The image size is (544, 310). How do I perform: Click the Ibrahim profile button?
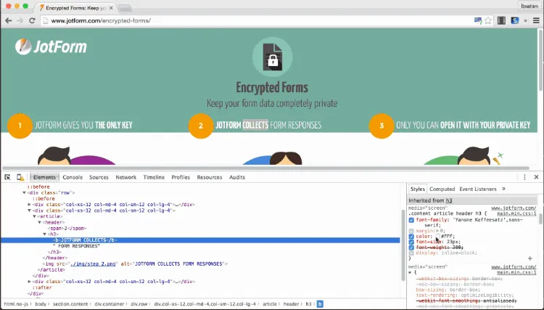click(x=529, y=7)
